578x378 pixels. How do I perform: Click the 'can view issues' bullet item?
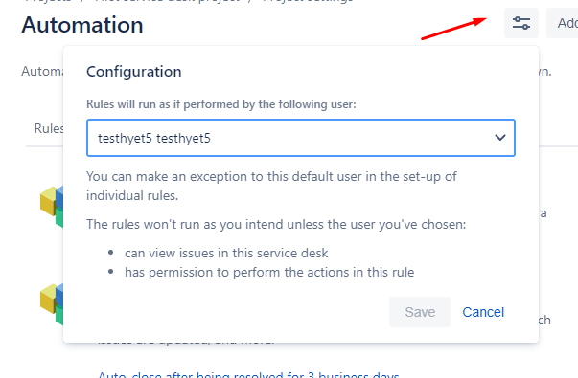click(226, 254)
